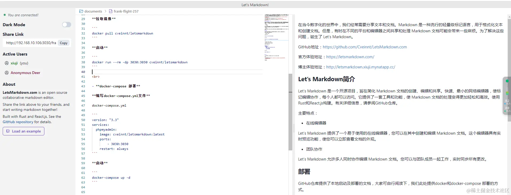The height and width of the screenshot is (195, 511).
Task: Click the user avatar icon next to xiuji
Action: tap(7, 63)
